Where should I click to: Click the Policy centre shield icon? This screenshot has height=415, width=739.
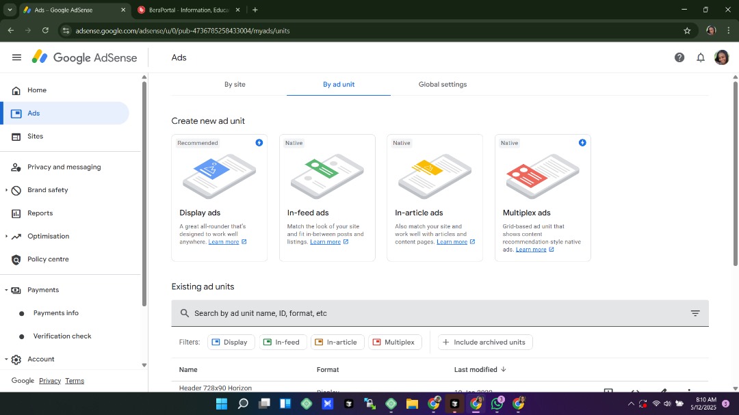[16, 259]
